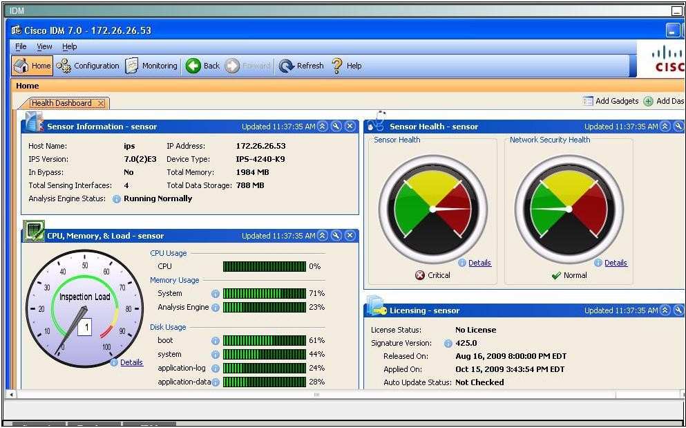
Task: Click the CPU usage bar
Action: click(x=265, y=266)
